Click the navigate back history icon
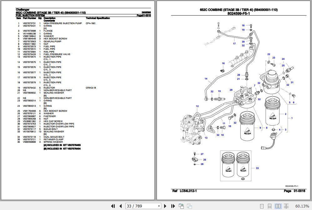 [181, 206]
